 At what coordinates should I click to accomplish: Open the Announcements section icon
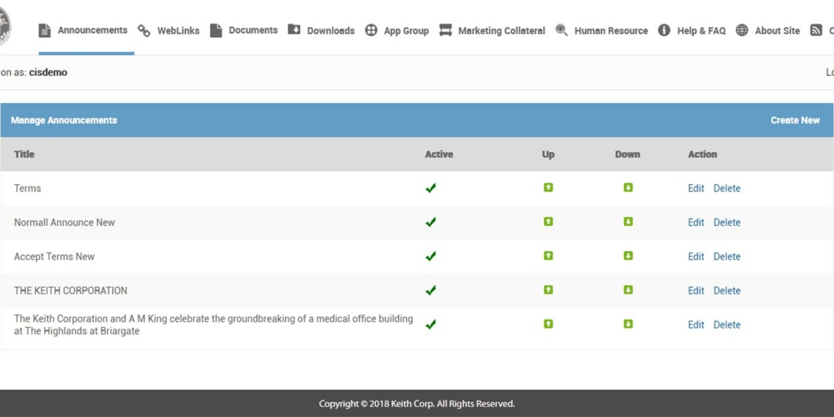[x=44, y=30]
